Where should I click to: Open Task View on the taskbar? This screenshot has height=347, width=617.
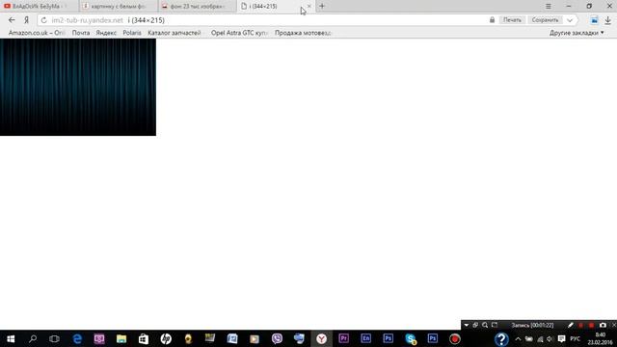(54, 338)
